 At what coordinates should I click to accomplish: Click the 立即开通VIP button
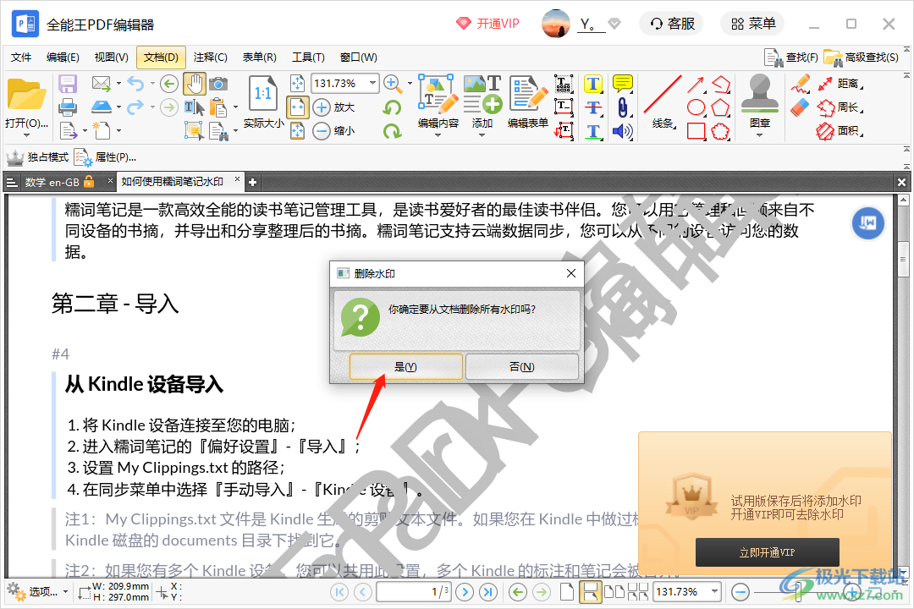pos(767,552)
